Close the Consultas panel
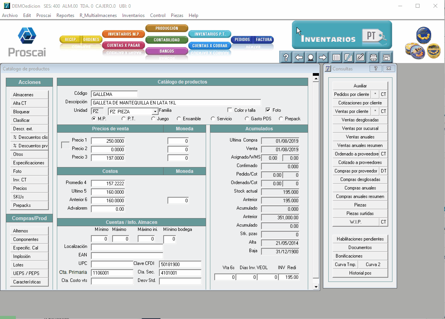The width and height of the screenshot is (445, 319). pyautogui.click(x=389, y=68)
